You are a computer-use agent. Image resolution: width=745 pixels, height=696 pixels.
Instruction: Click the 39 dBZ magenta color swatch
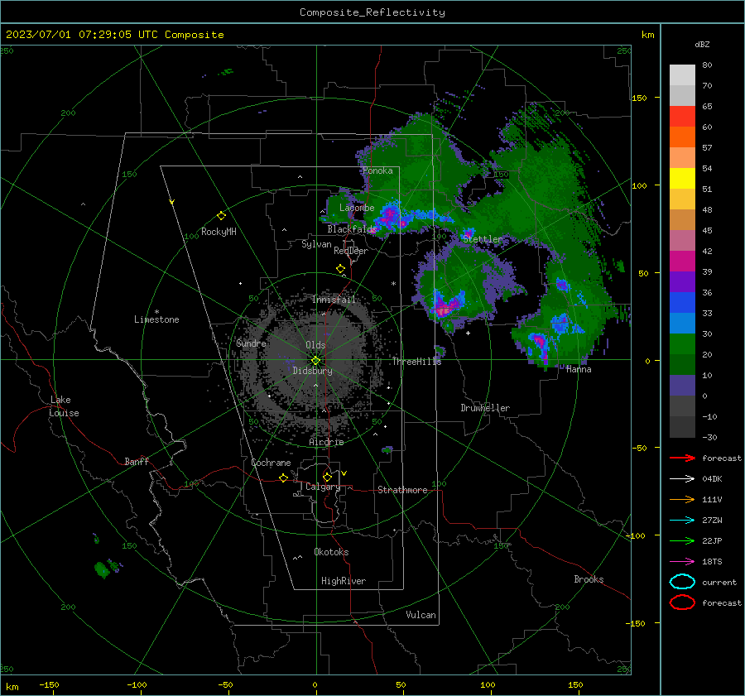pos(682,262)
